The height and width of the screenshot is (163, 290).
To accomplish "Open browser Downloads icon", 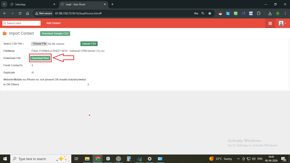I will (270, 13).
